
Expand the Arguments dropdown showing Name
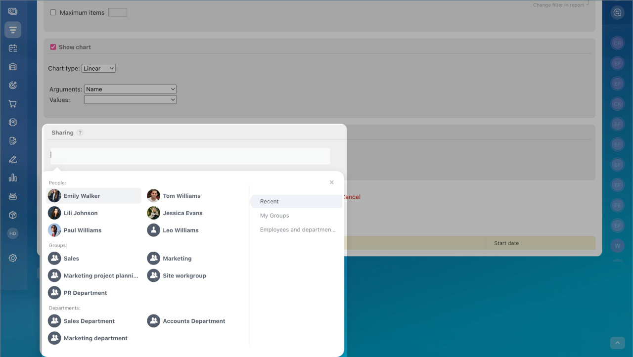130,89
